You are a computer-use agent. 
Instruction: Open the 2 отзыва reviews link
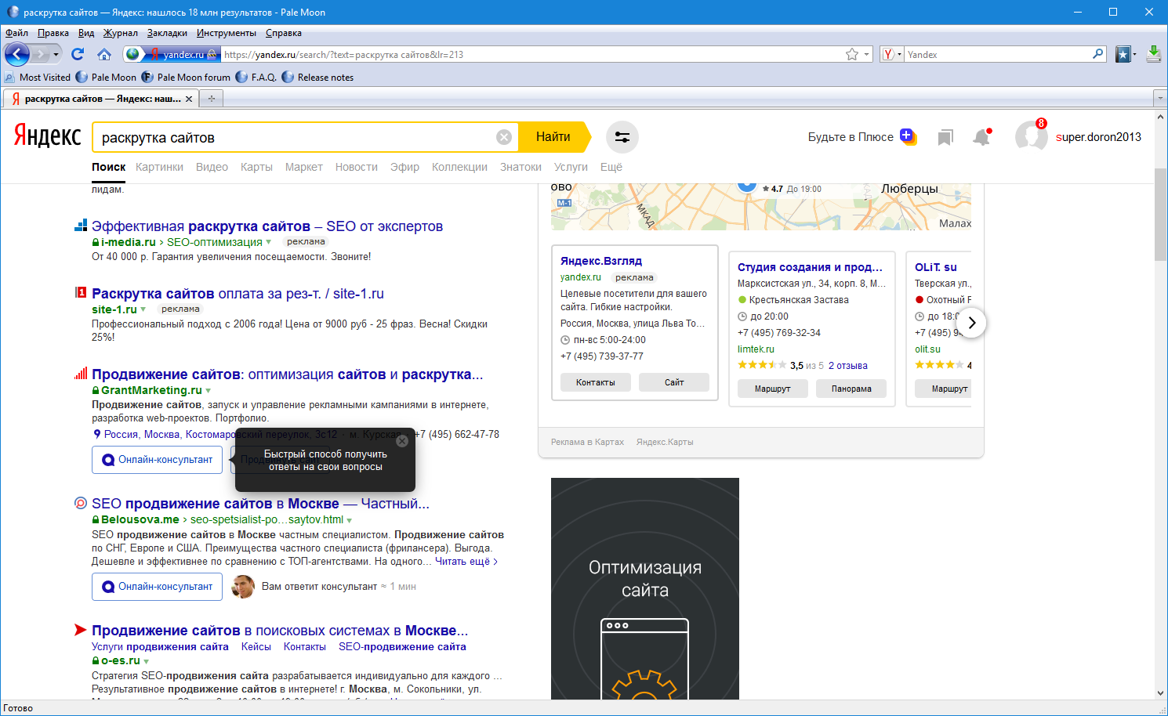click(848, 366)
